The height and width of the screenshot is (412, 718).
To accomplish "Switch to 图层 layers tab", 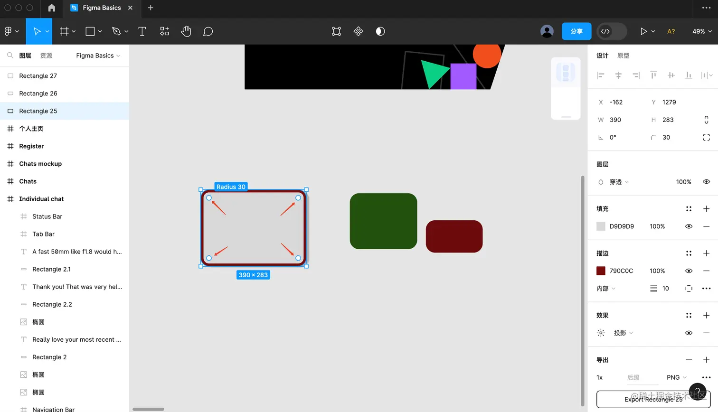I will pyautogui.click(x=25, y=56).
